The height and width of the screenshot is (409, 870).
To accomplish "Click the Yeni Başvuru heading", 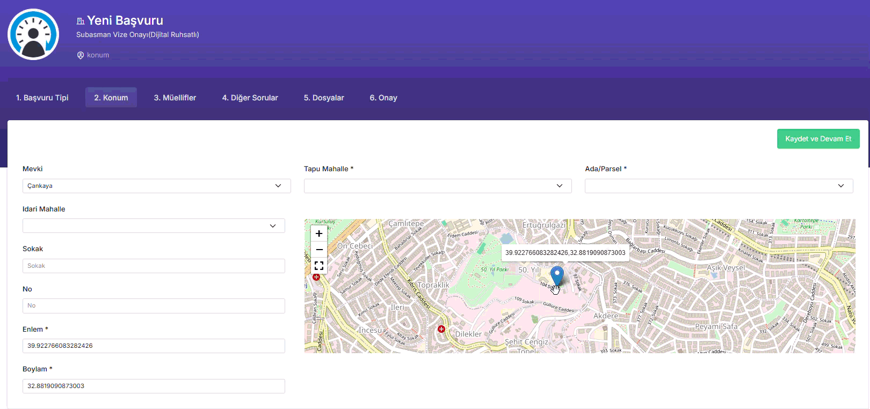I will pyautogui.click(x=125, y=20).
